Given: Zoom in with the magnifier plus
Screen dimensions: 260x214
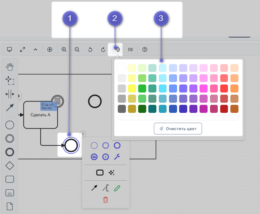Looking at the screenshot, I should 64,49.
